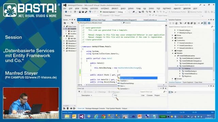This screenshot has height=122, width=218.
Task: Open Visual Studio from the taskbar
Action: coord(82,117)
